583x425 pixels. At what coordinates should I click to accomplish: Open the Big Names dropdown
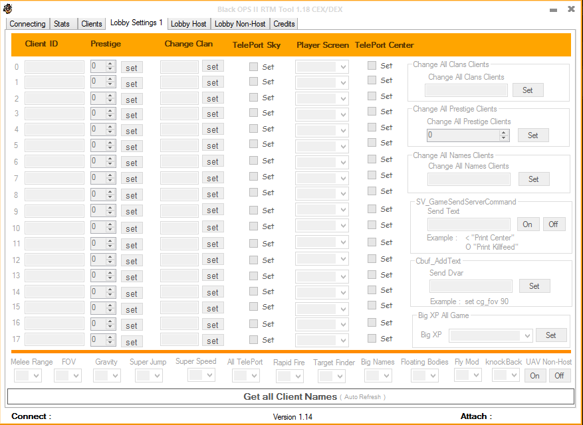pyautogui.click(x=378, y=376)
